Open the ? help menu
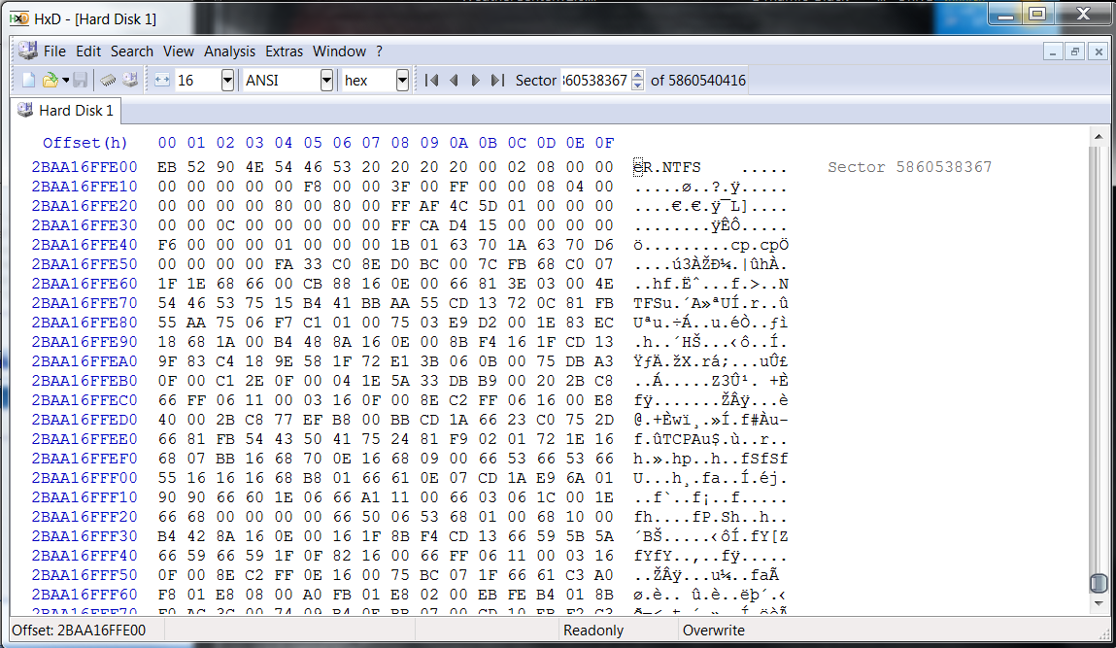This screenshot has height=648, width=1116. [x=380, y=51]
